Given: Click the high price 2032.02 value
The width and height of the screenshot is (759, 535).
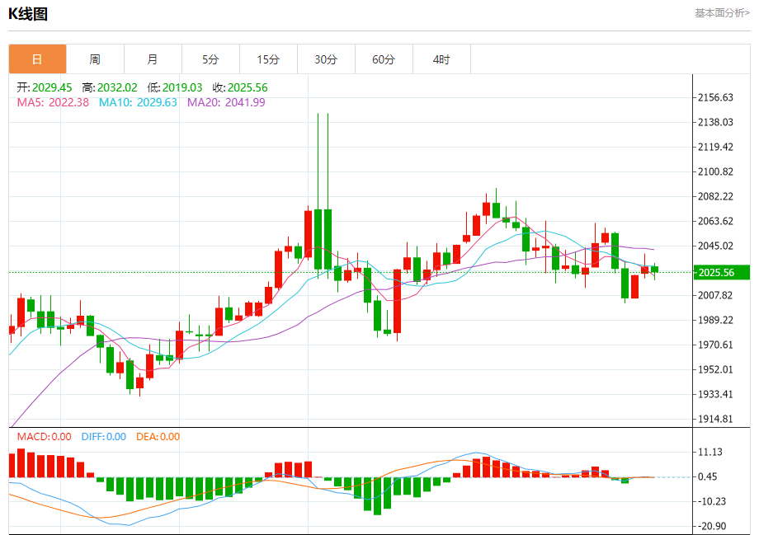Looking at the screenshot, I should 117,87.
